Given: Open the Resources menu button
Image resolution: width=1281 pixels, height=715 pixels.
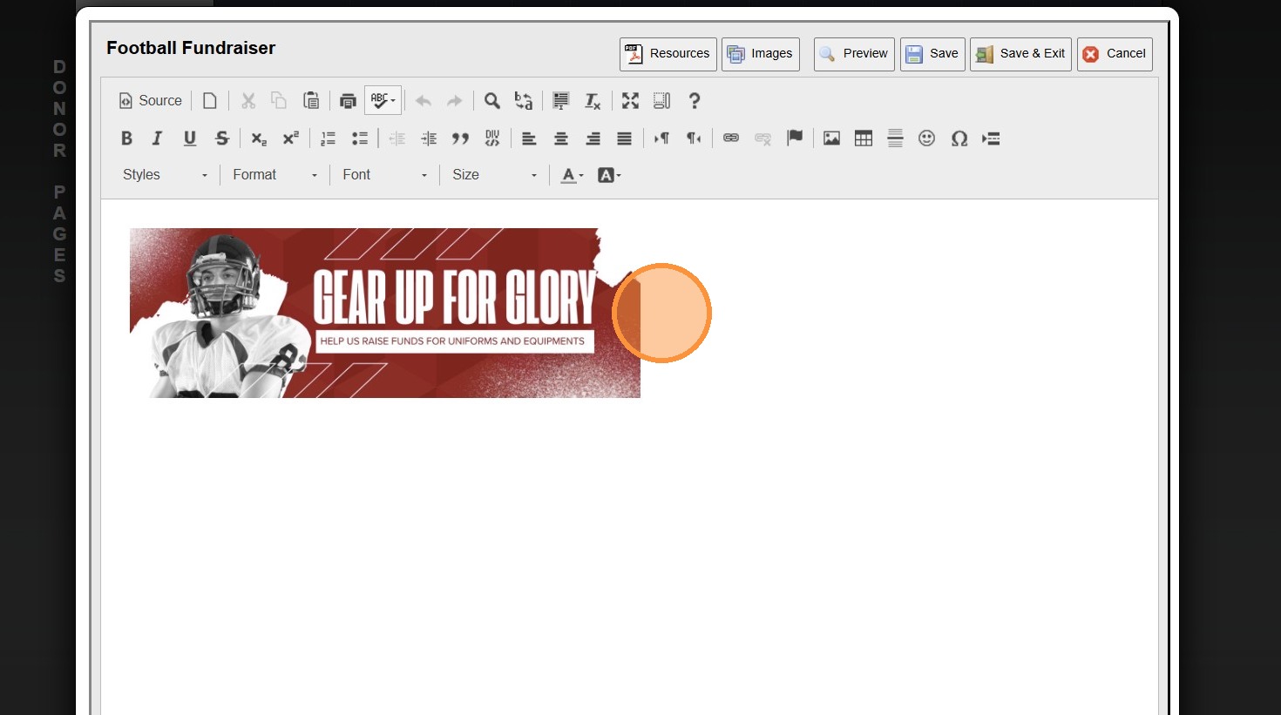Looking at the screenshot, I should [668, 54].
